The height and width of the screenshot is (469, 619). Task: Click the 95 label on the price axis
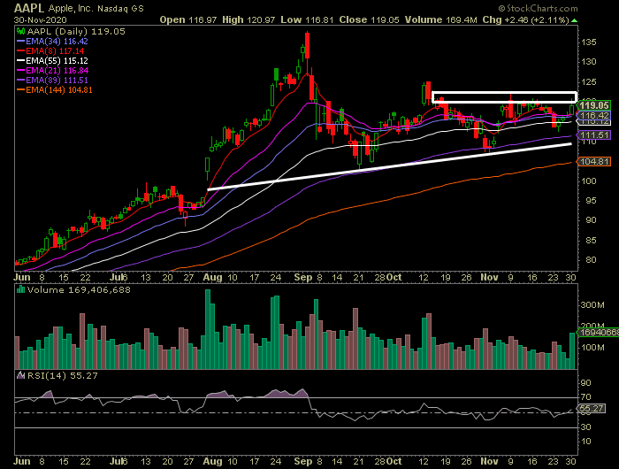click(x=591, y=201)
